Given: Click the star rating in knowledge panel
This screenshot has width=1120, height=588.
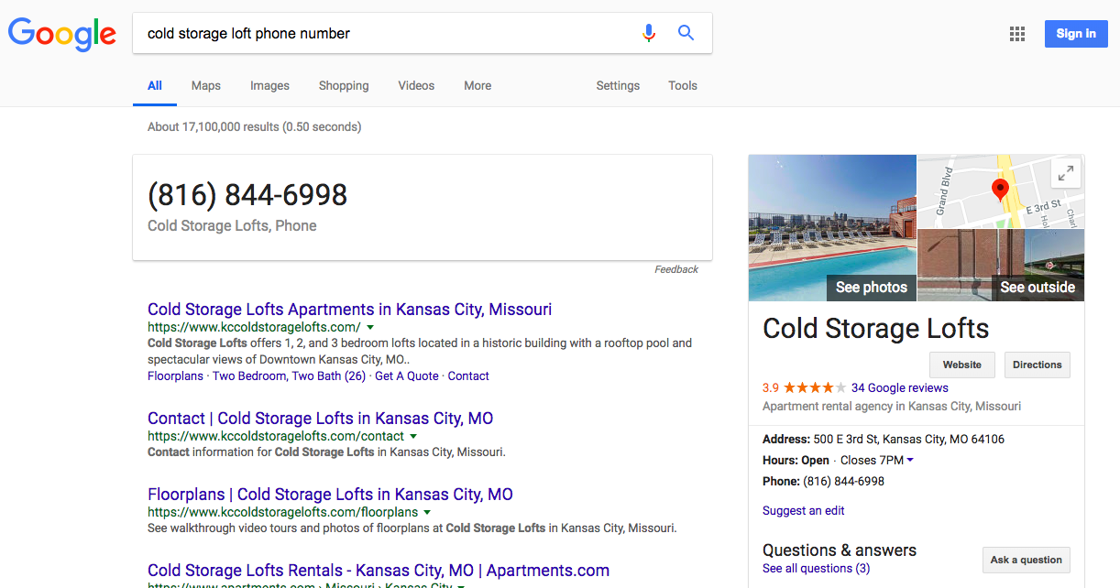Looking at the screenshot, I should tap(815, 387).
